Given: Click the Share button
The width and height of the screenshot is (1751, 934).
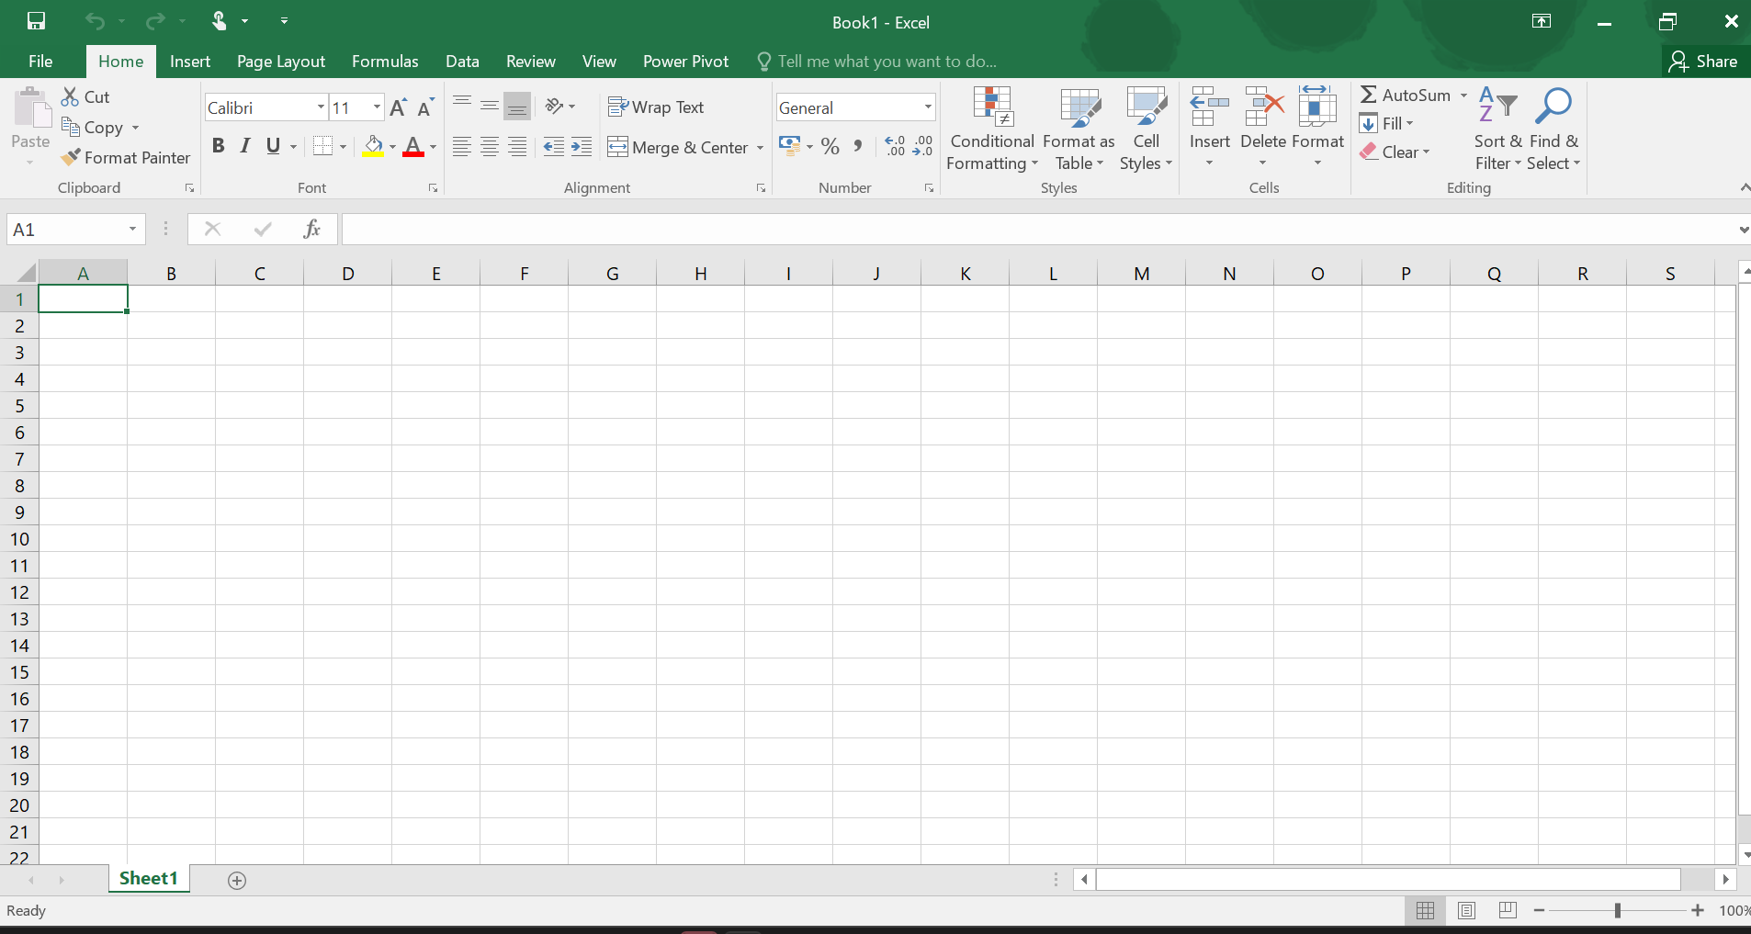Looking at the screenshot, I should [x=1703, y=62].
